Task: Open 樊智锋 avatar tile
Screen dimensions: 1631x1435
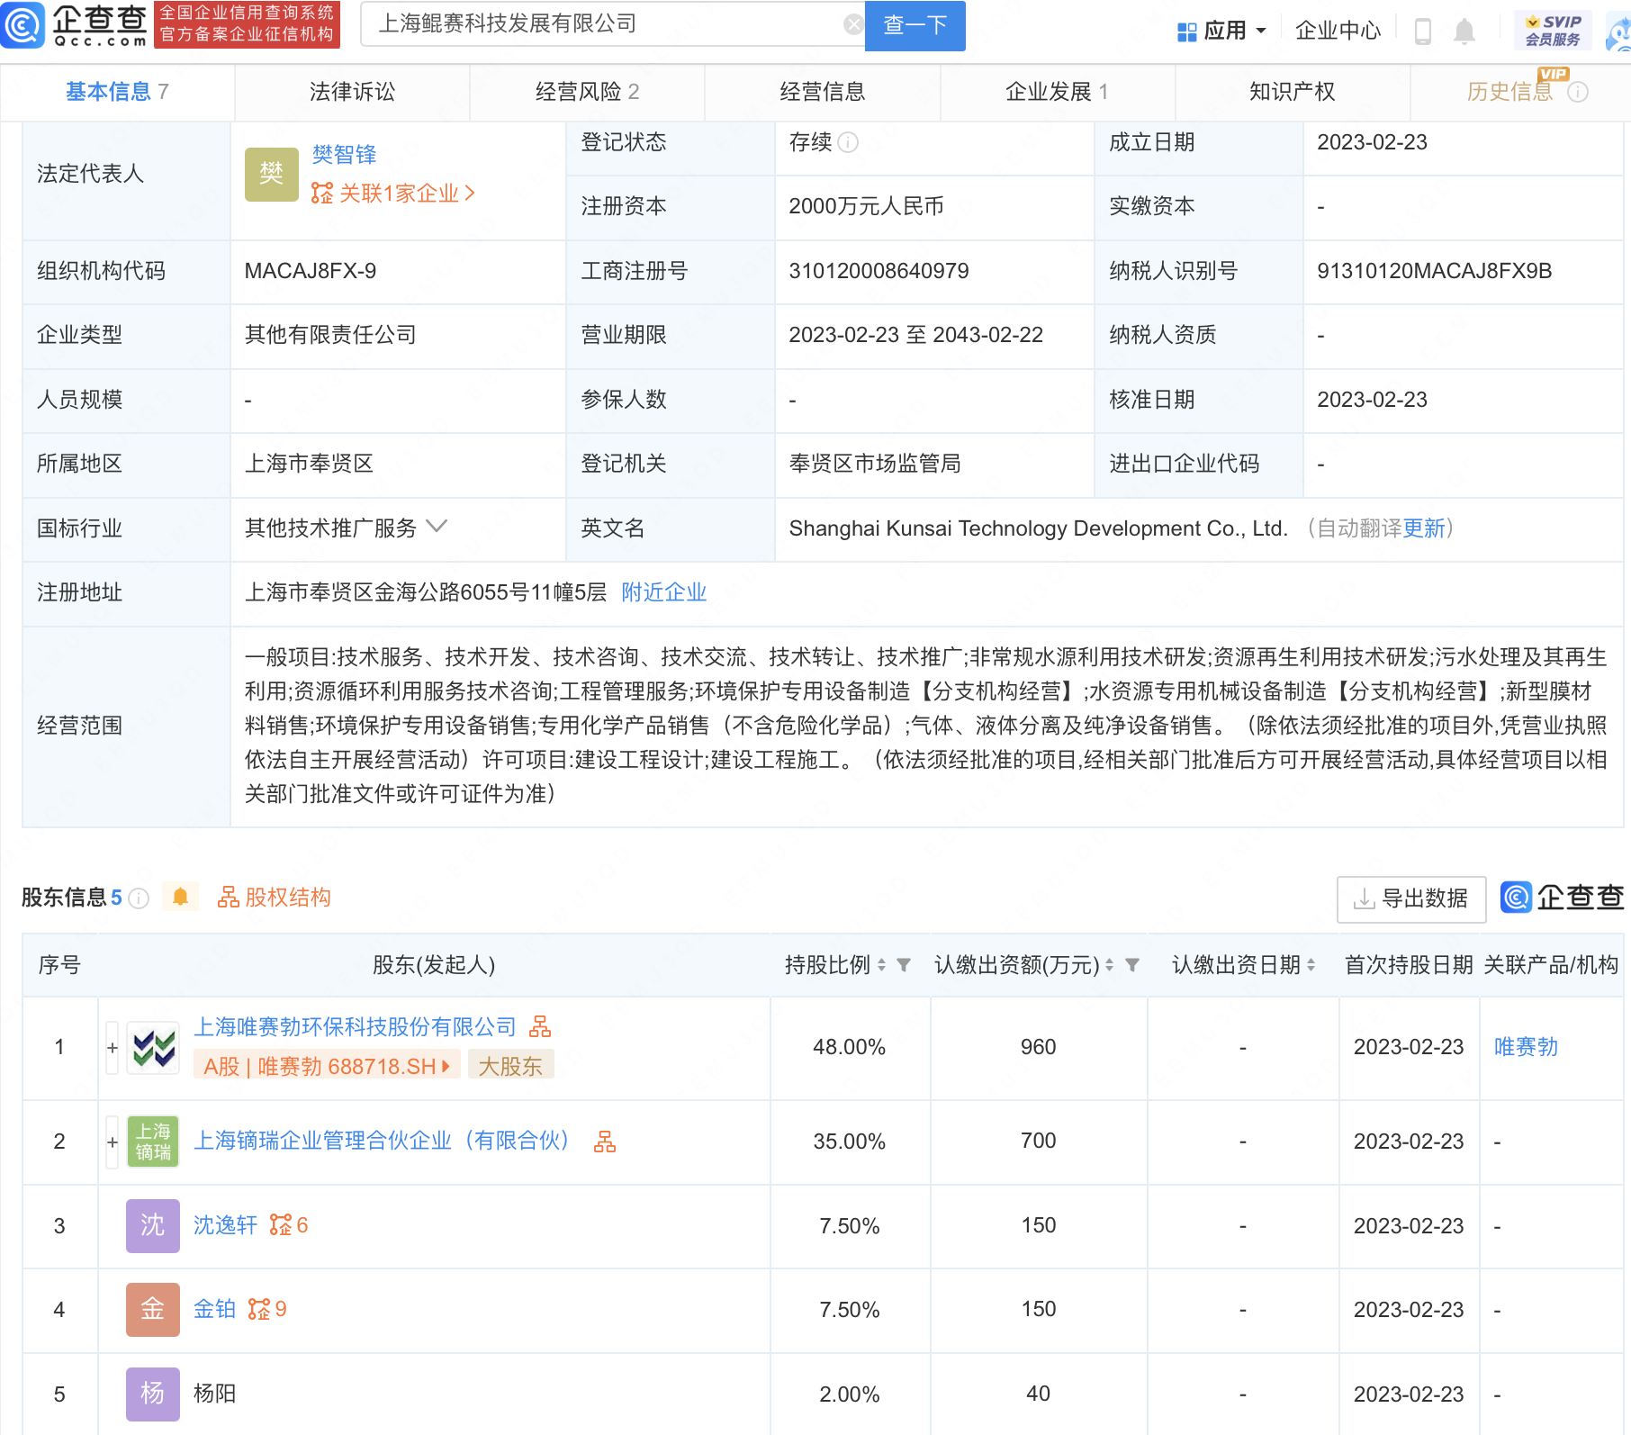Action: (x=271, y=174)
